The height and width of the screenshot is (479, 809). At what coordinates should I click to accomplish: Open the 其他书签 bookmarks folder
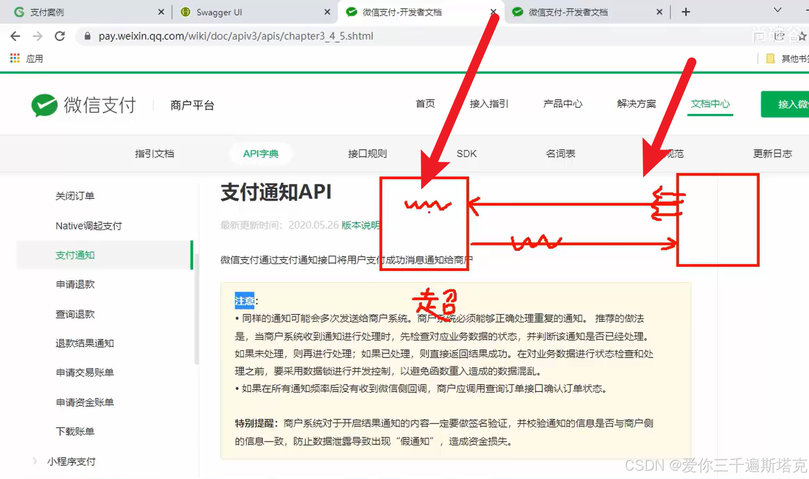(788, 58)
